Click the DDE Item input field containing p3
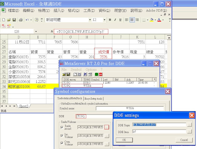 [159, 131]
